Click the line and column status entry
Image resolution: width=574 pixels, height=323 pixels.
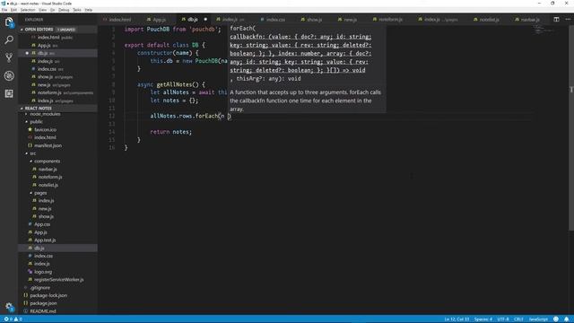point(457,319)
